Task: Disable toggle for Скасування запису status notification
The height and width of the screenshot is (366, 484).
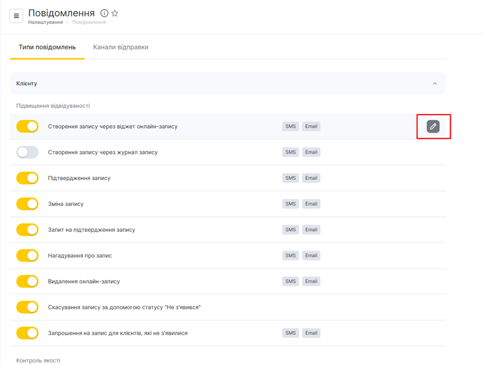Action: tap(27, 307)
